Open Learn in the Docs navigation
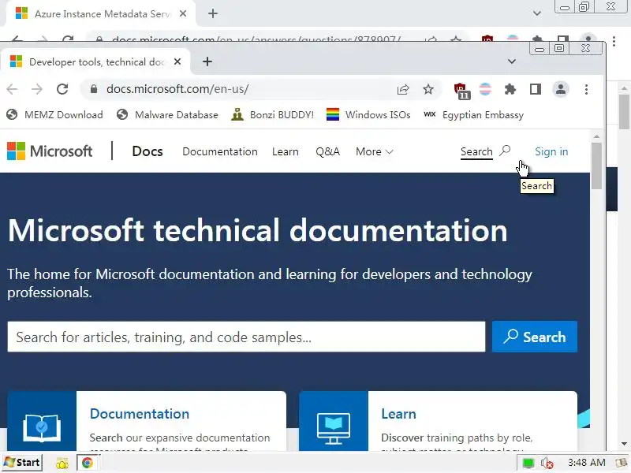This screenshot has height=473, width=631. (286, 151)
